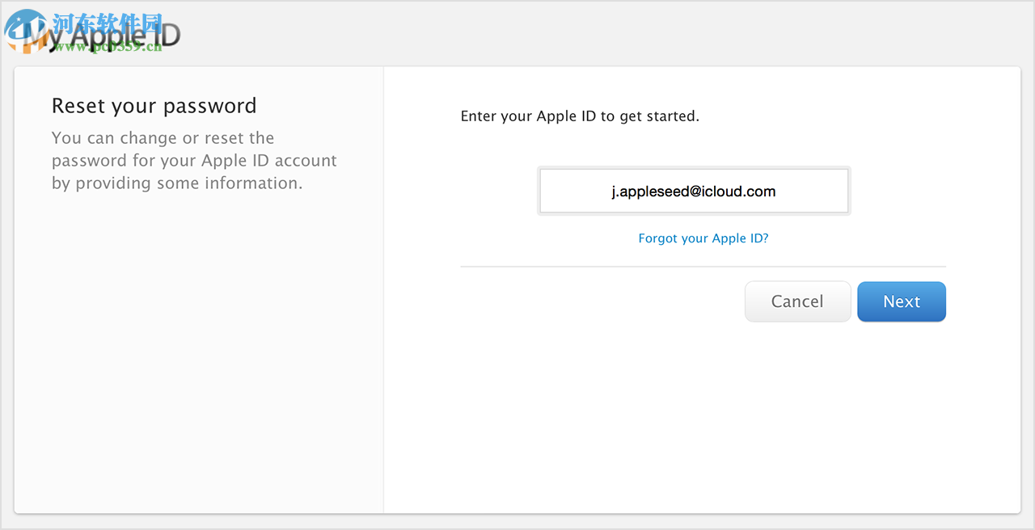This screenshot has width=1035, height=530.
Task: Click the horizontal divider above Cancel
Action: click(x=702, y=267)
